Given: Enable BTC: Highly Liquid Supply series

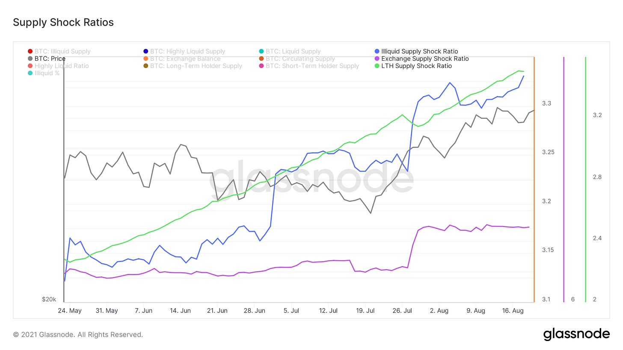Looking at the screenshot, I should click(184, 51).
